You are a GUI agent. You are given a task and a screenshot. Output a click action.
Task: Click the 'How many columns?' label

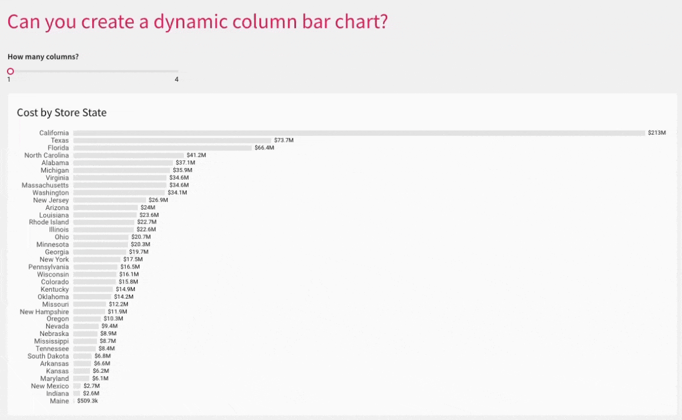pyautogui.click(x=43, y=57)
